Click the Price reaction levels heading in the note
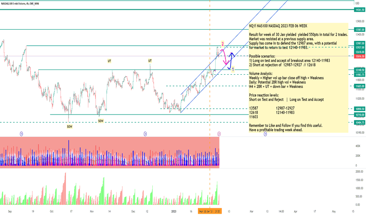366x215 pixels. 264,95
